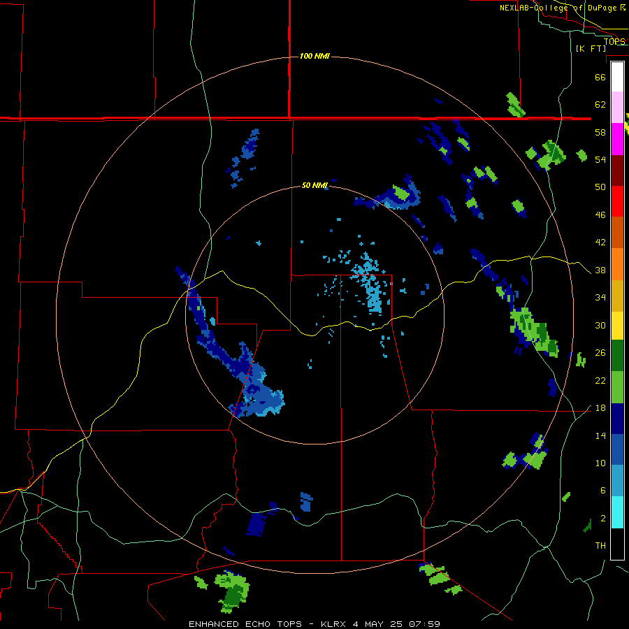
Task: Click the legend value 18
Action: pos(600,407)
